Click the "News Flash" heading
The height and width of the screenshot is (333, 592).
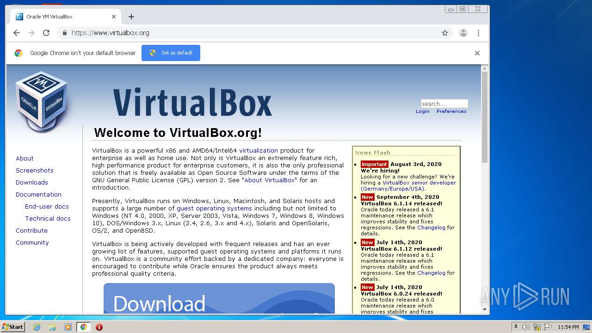tap(373, 153)
